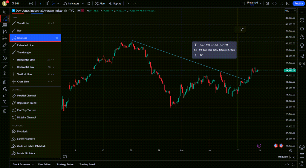Open the hotlists flame icon
Image resolution: width=306 pixels, height=168 pixels.
[x=302, y=37]
